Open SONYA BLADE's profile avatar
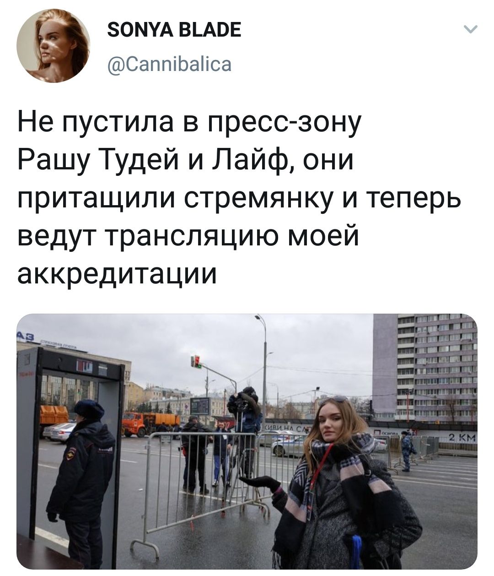Viewport: 494px width, 576px height. 53,46
